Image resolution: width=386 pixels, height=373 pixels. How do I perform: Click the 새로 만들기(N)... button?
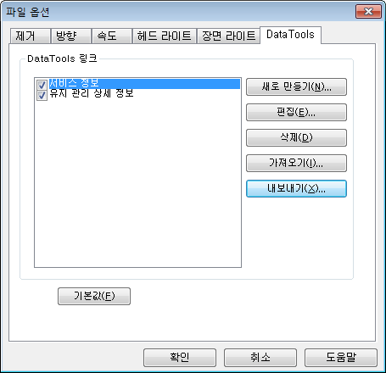pyautogui.click(x=296, y=86)
